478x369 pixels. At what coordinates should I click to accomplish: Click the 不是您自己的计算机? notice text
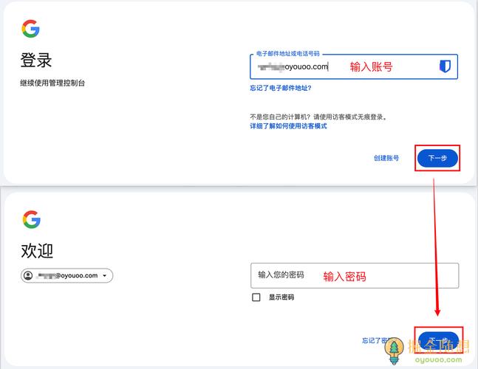pos(319,117)
